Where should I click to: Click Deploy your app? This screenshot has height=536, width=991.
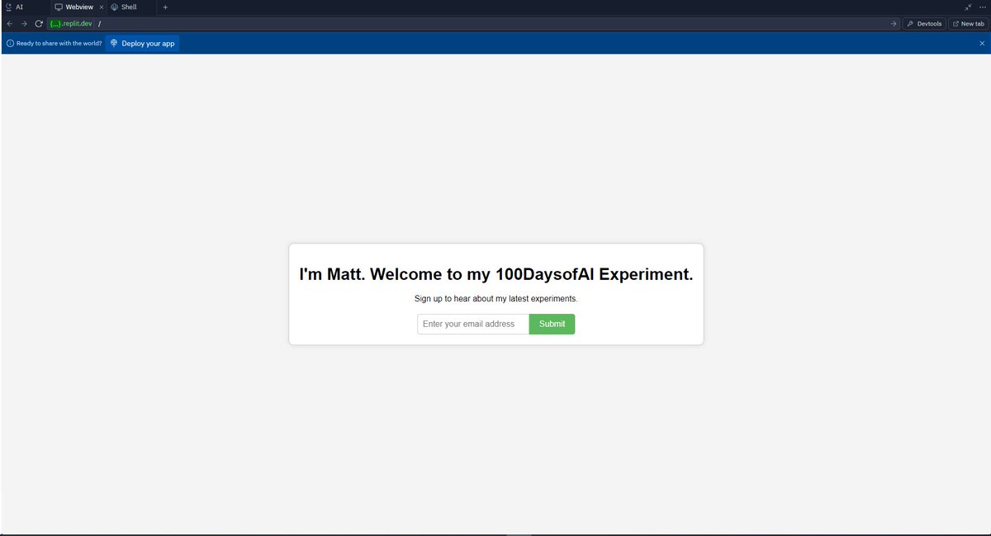point(142,43)
